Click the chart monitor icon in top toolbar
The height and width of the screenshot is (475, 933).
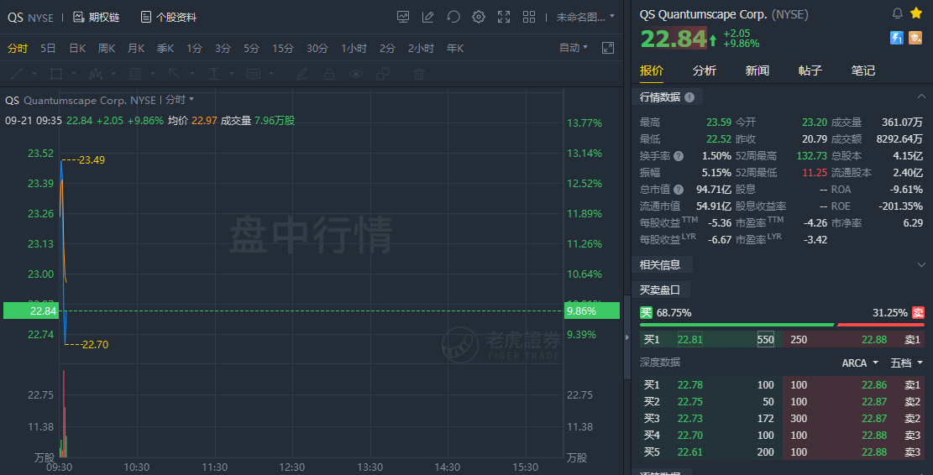pos(403,18)
